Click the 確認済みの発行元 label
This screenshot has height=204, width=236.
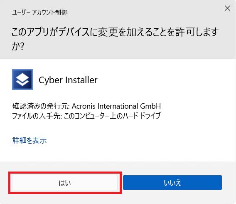pyautogui.click(x=41, y=106)
